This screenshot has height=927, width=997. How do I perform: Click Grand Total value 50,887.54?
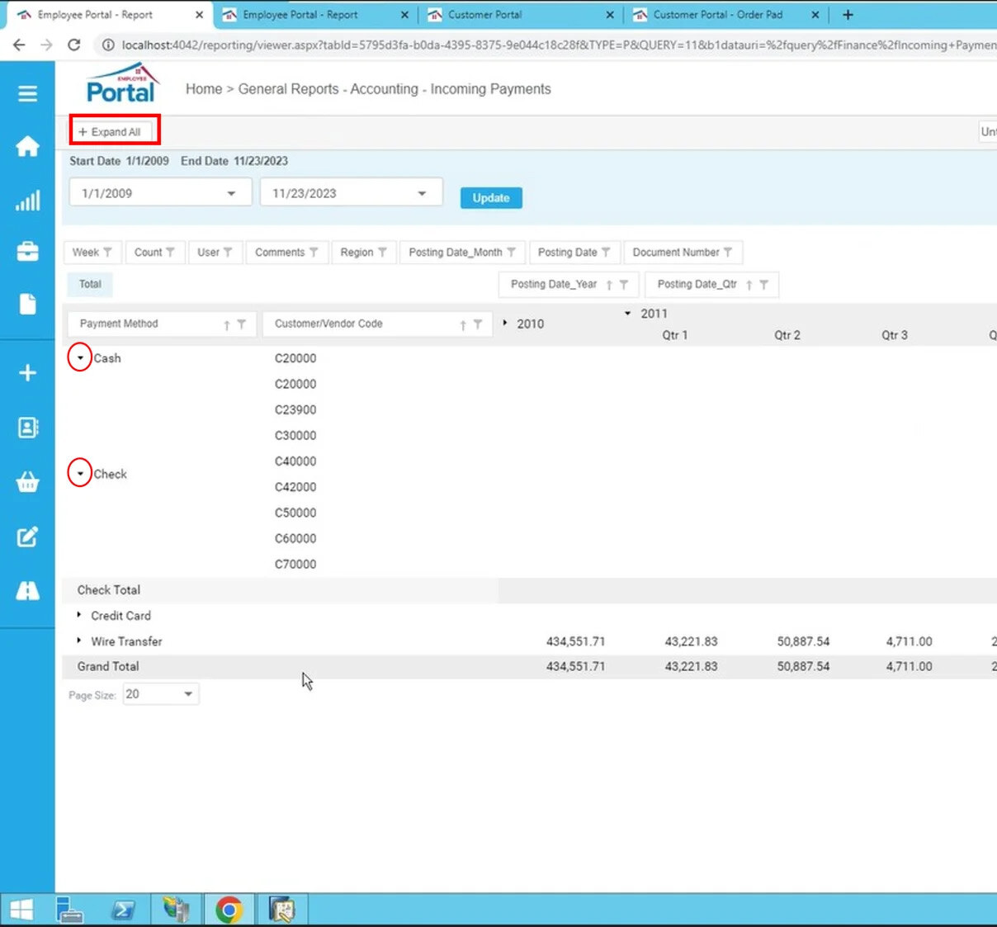pos(803,666)
